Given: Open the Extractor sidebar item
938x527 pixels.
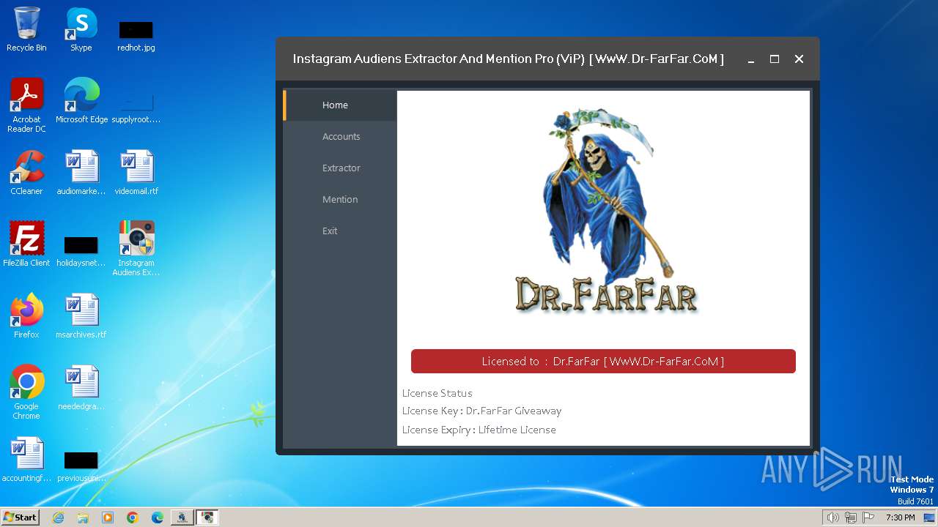Looking at the screenshot, I should pos(341,168).
